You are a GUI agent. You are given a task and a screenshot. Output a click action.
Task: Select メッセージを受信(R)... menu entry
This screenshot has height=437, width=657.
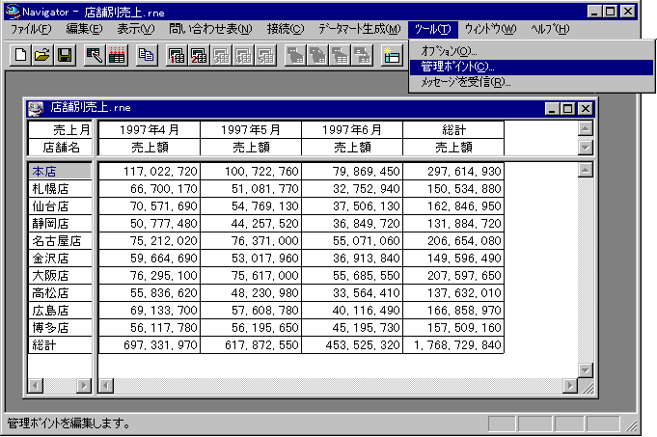pyautogui.click(x=466, y=82)
